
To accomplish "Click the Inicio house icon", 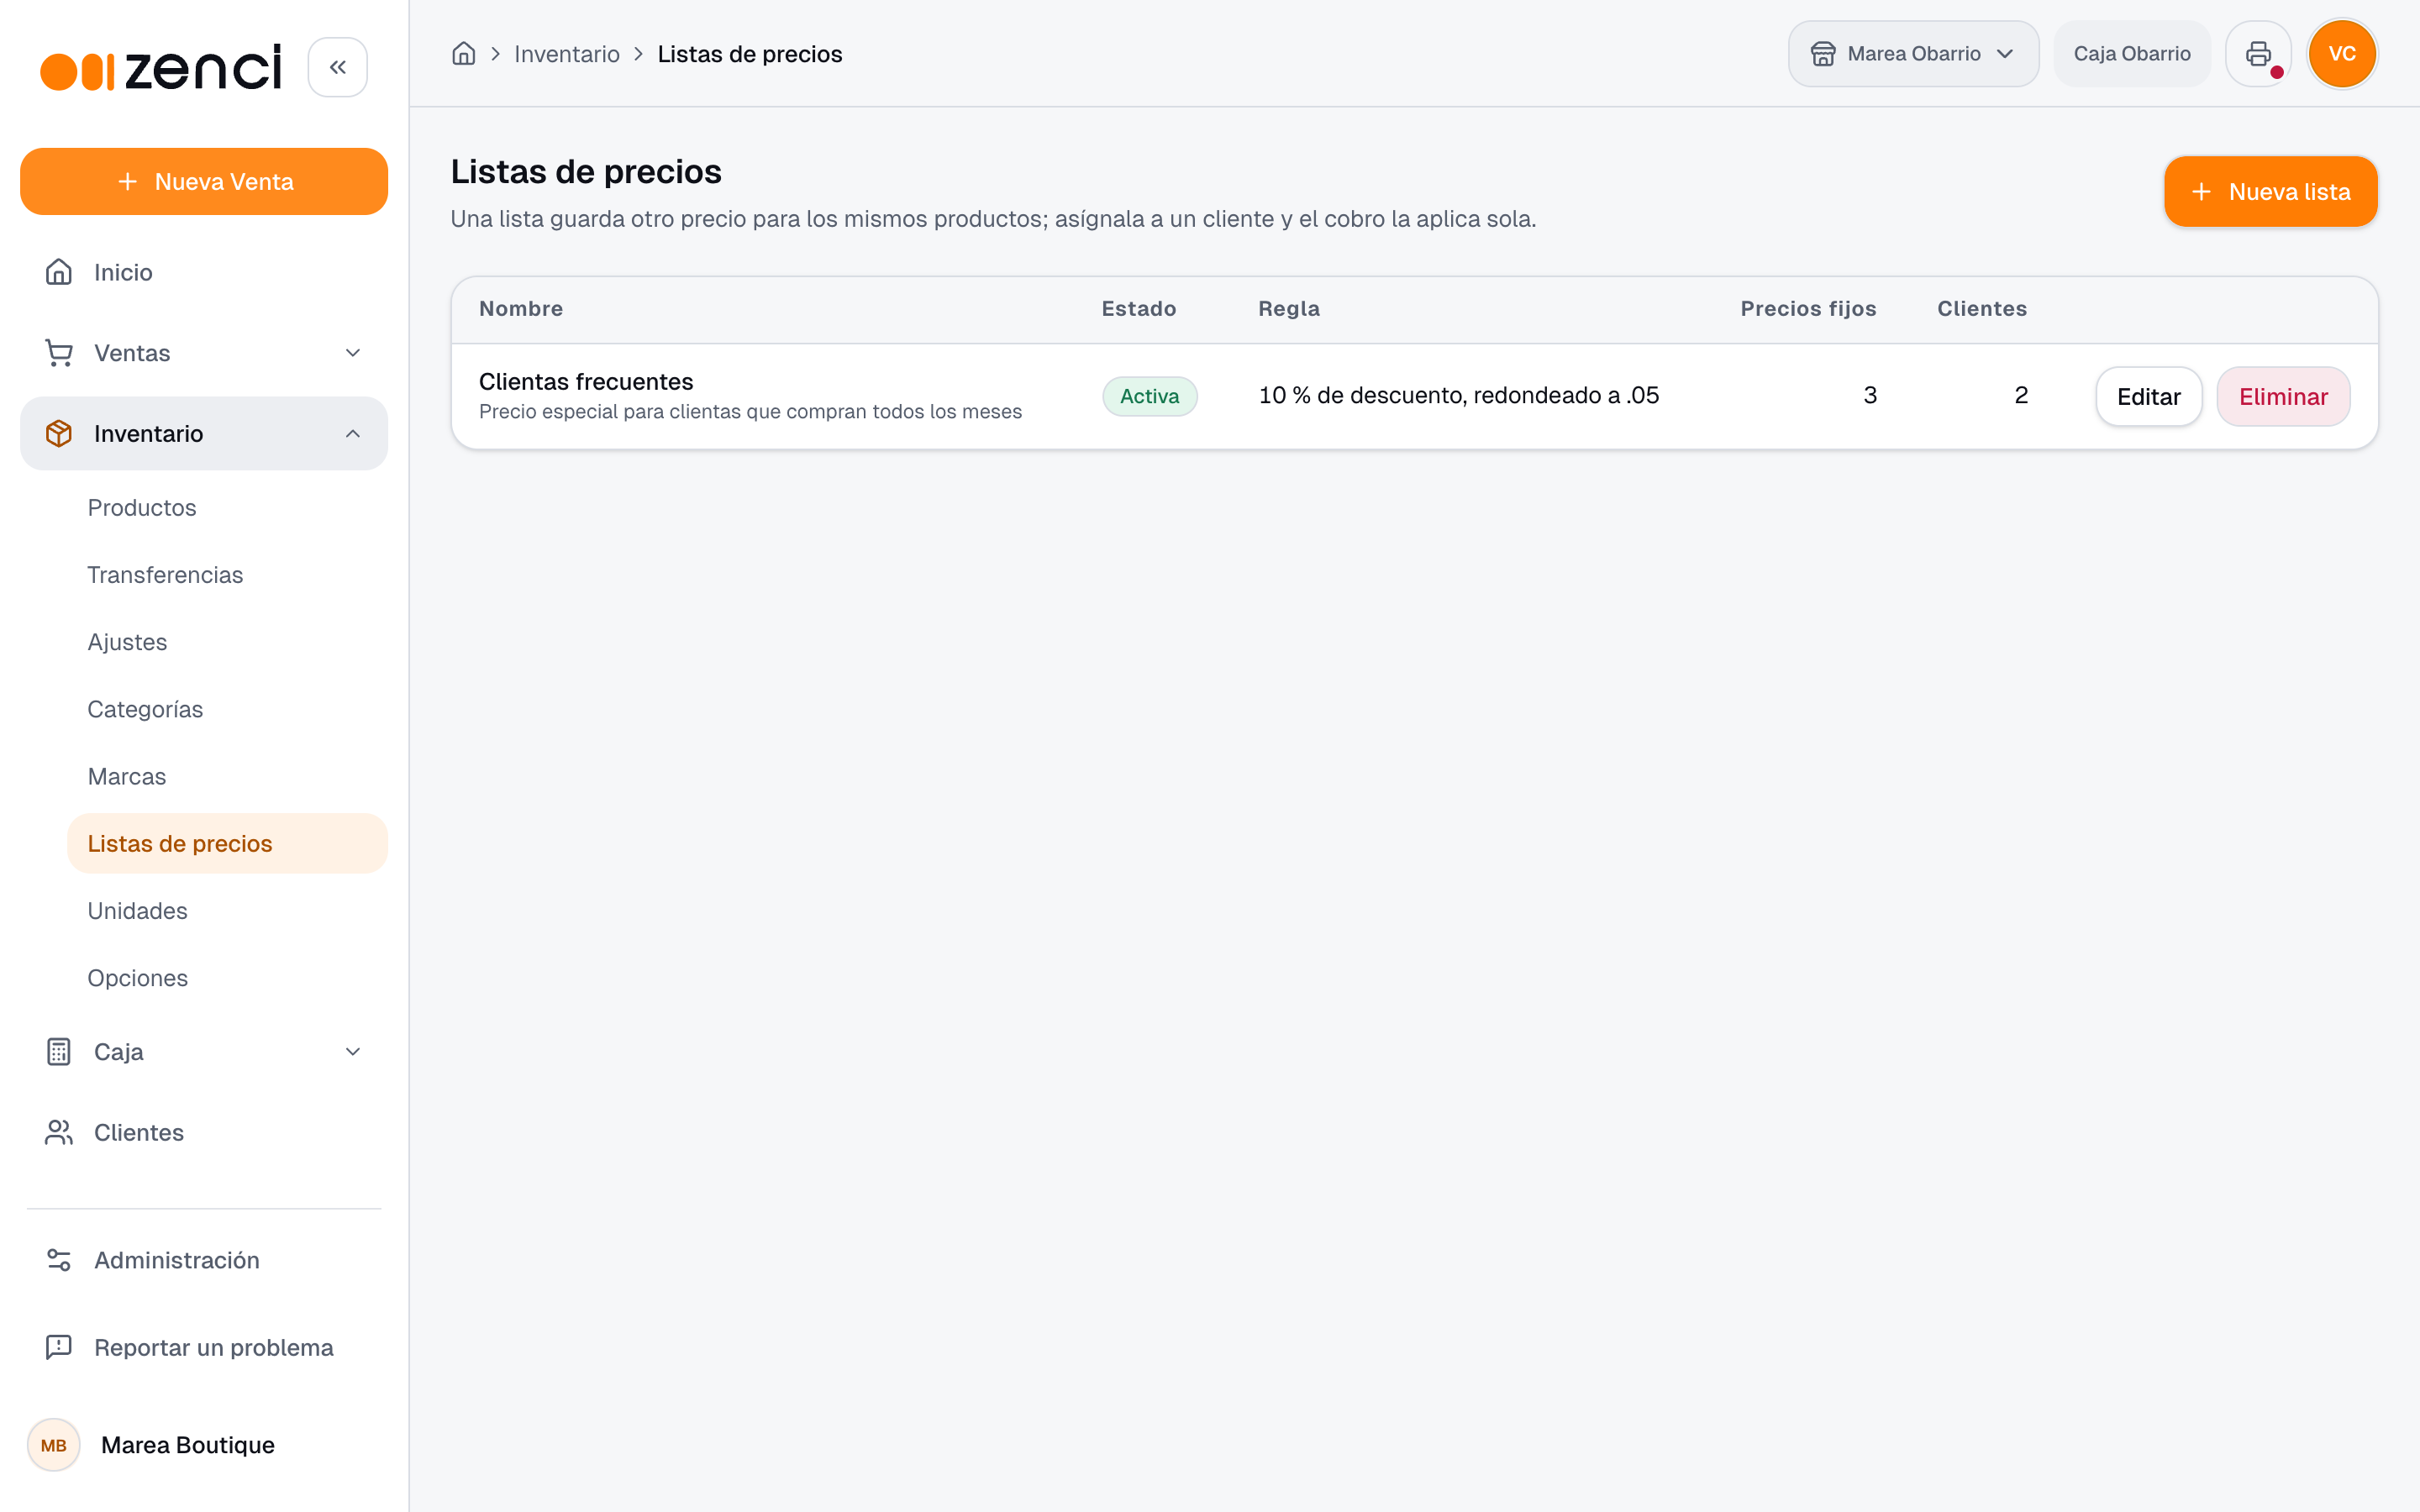I will (59, 272).
